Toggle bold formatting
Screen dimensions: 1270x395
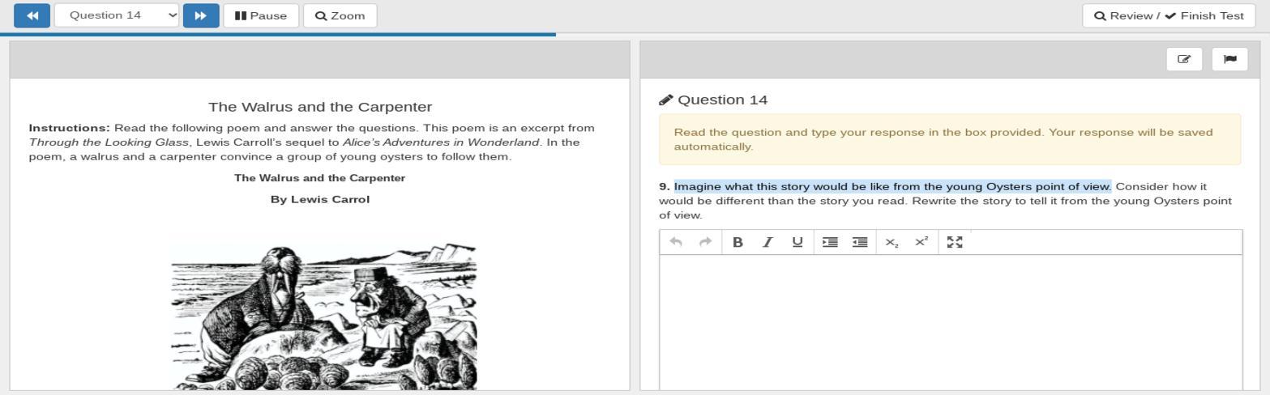(738, 242)
